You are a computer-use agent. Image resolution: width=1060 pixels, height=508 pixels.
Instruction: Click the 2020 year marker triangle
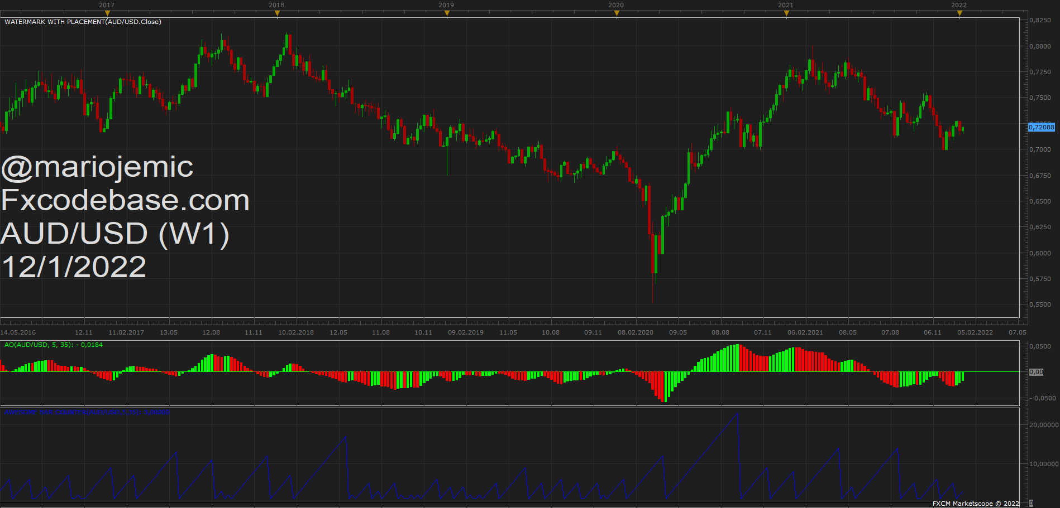(x=617, y=14)
